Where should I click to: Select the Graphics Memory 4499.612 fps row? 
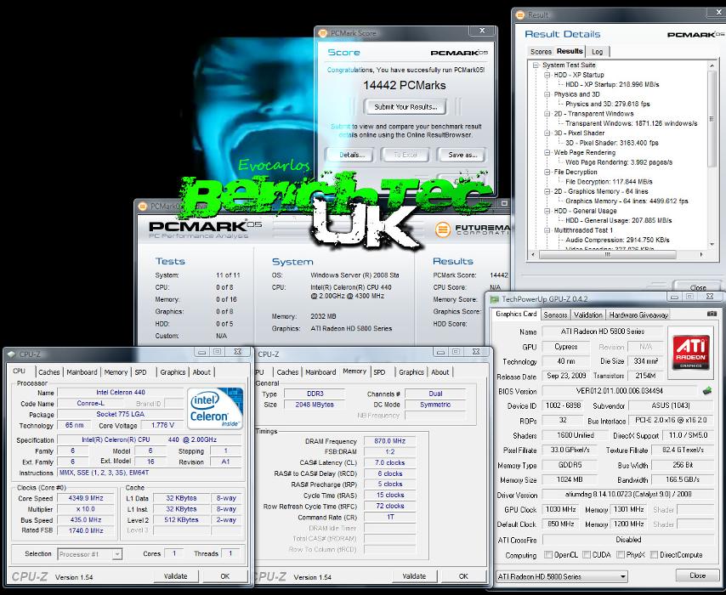pyautogui.click(x=627, y=201)
